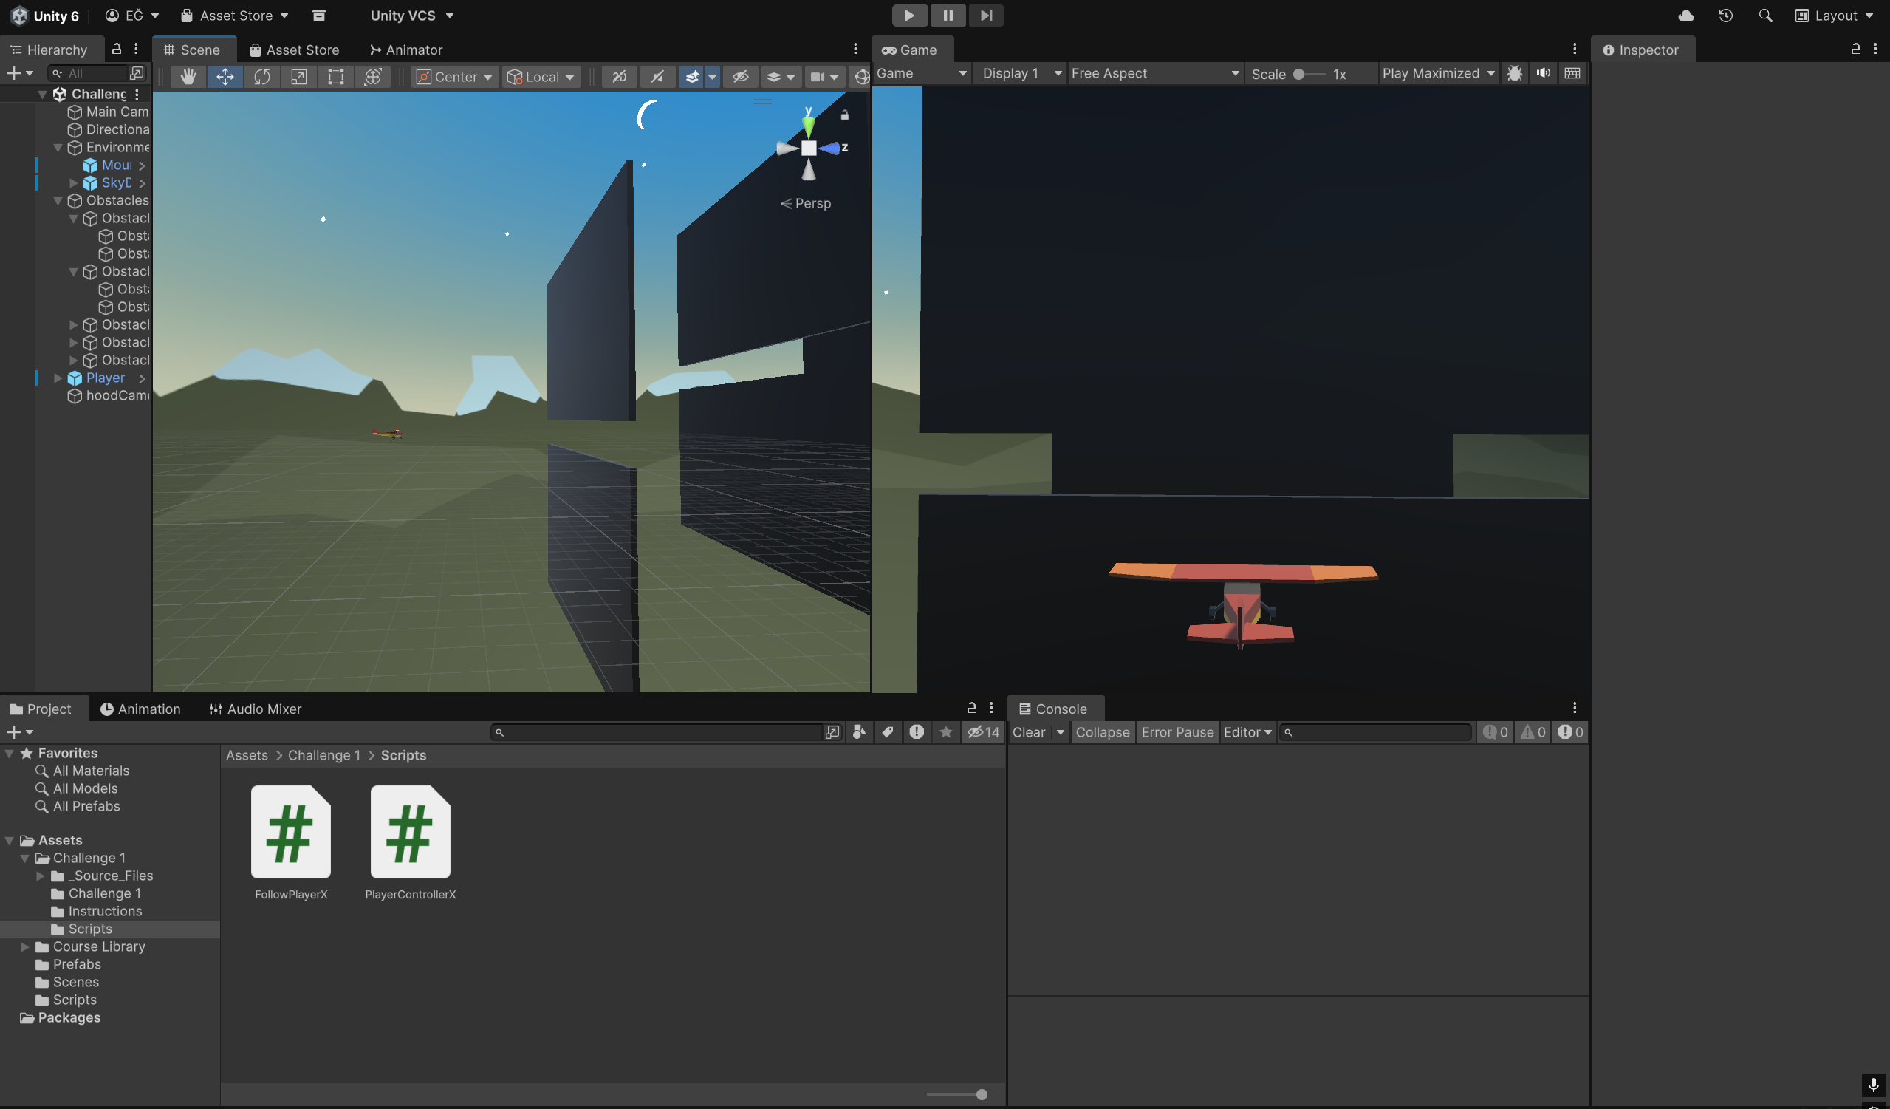The image size is (1890, 1109).
Task: Open the undo history icon
Action: tap(1725, 15)
